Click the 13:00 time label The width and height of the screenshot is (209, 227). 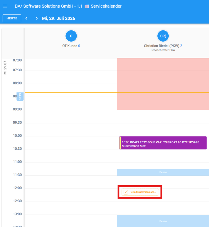pyautogui.click(x=17, y=214)
